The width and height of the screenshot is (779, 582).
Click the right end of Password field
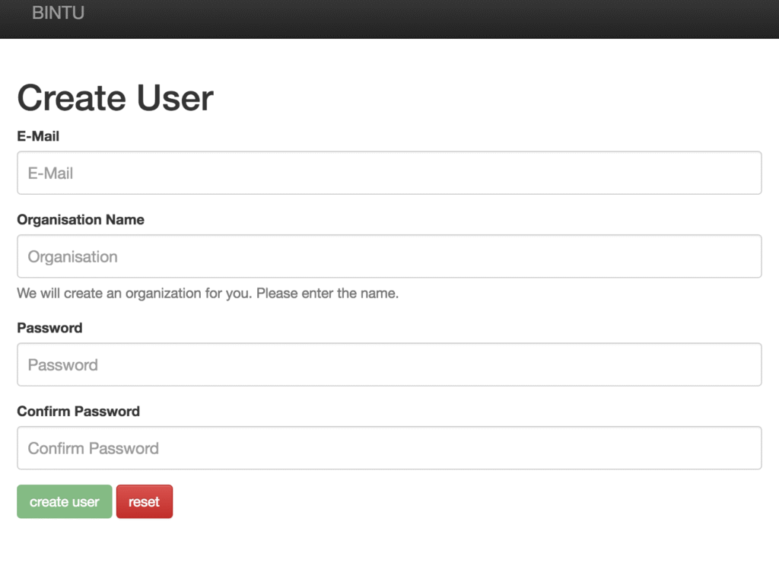point(730,364)
